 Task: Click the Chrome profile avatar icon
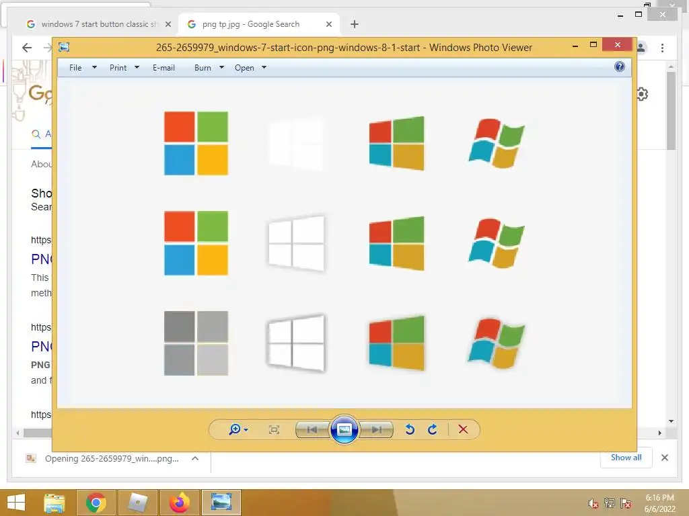pyautogui.click(x=641, y=48)
